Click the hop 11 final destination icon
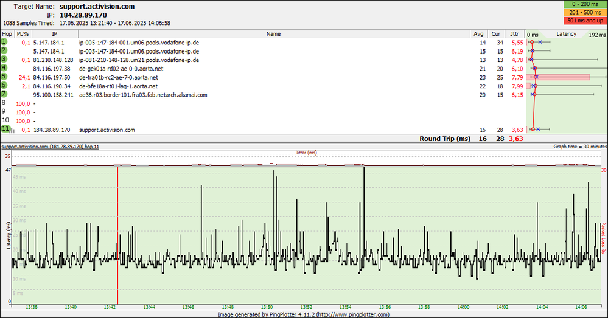The width and height of the screenshot is (608, 318). 5,130
